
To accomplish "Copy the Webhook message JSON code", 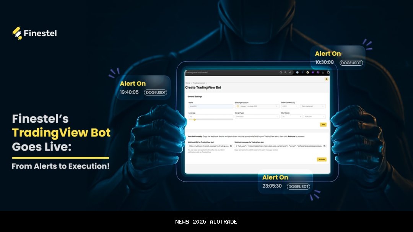I will pos(325,146).
